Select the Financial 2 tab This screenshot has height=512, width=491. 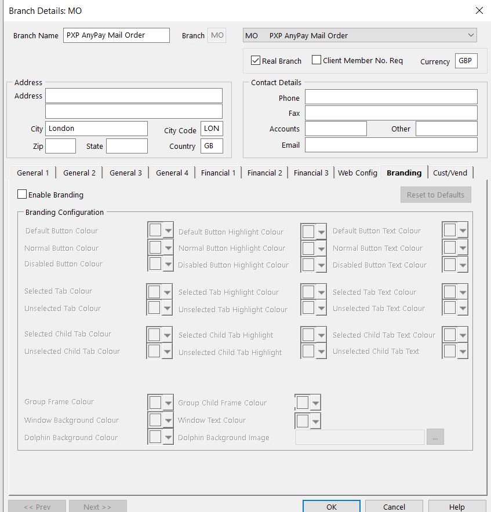(264, 173)
